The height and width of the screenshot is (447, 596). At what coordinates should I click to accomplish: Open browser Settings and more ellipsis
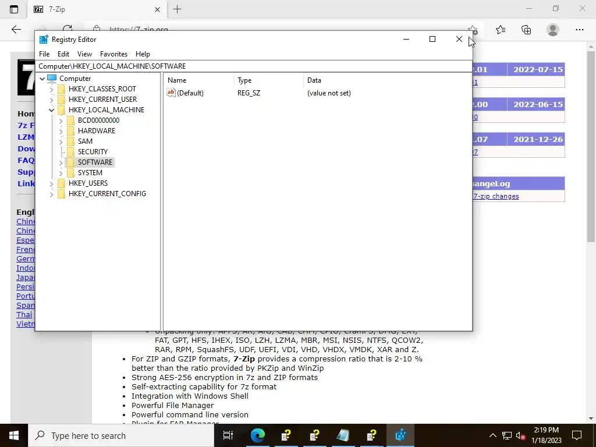[579, 30]
